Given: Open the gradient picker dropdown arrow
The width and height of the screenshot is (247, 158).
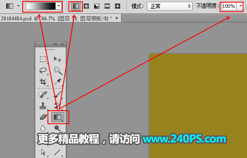Looking at the screenshot, I should point(59,6).
